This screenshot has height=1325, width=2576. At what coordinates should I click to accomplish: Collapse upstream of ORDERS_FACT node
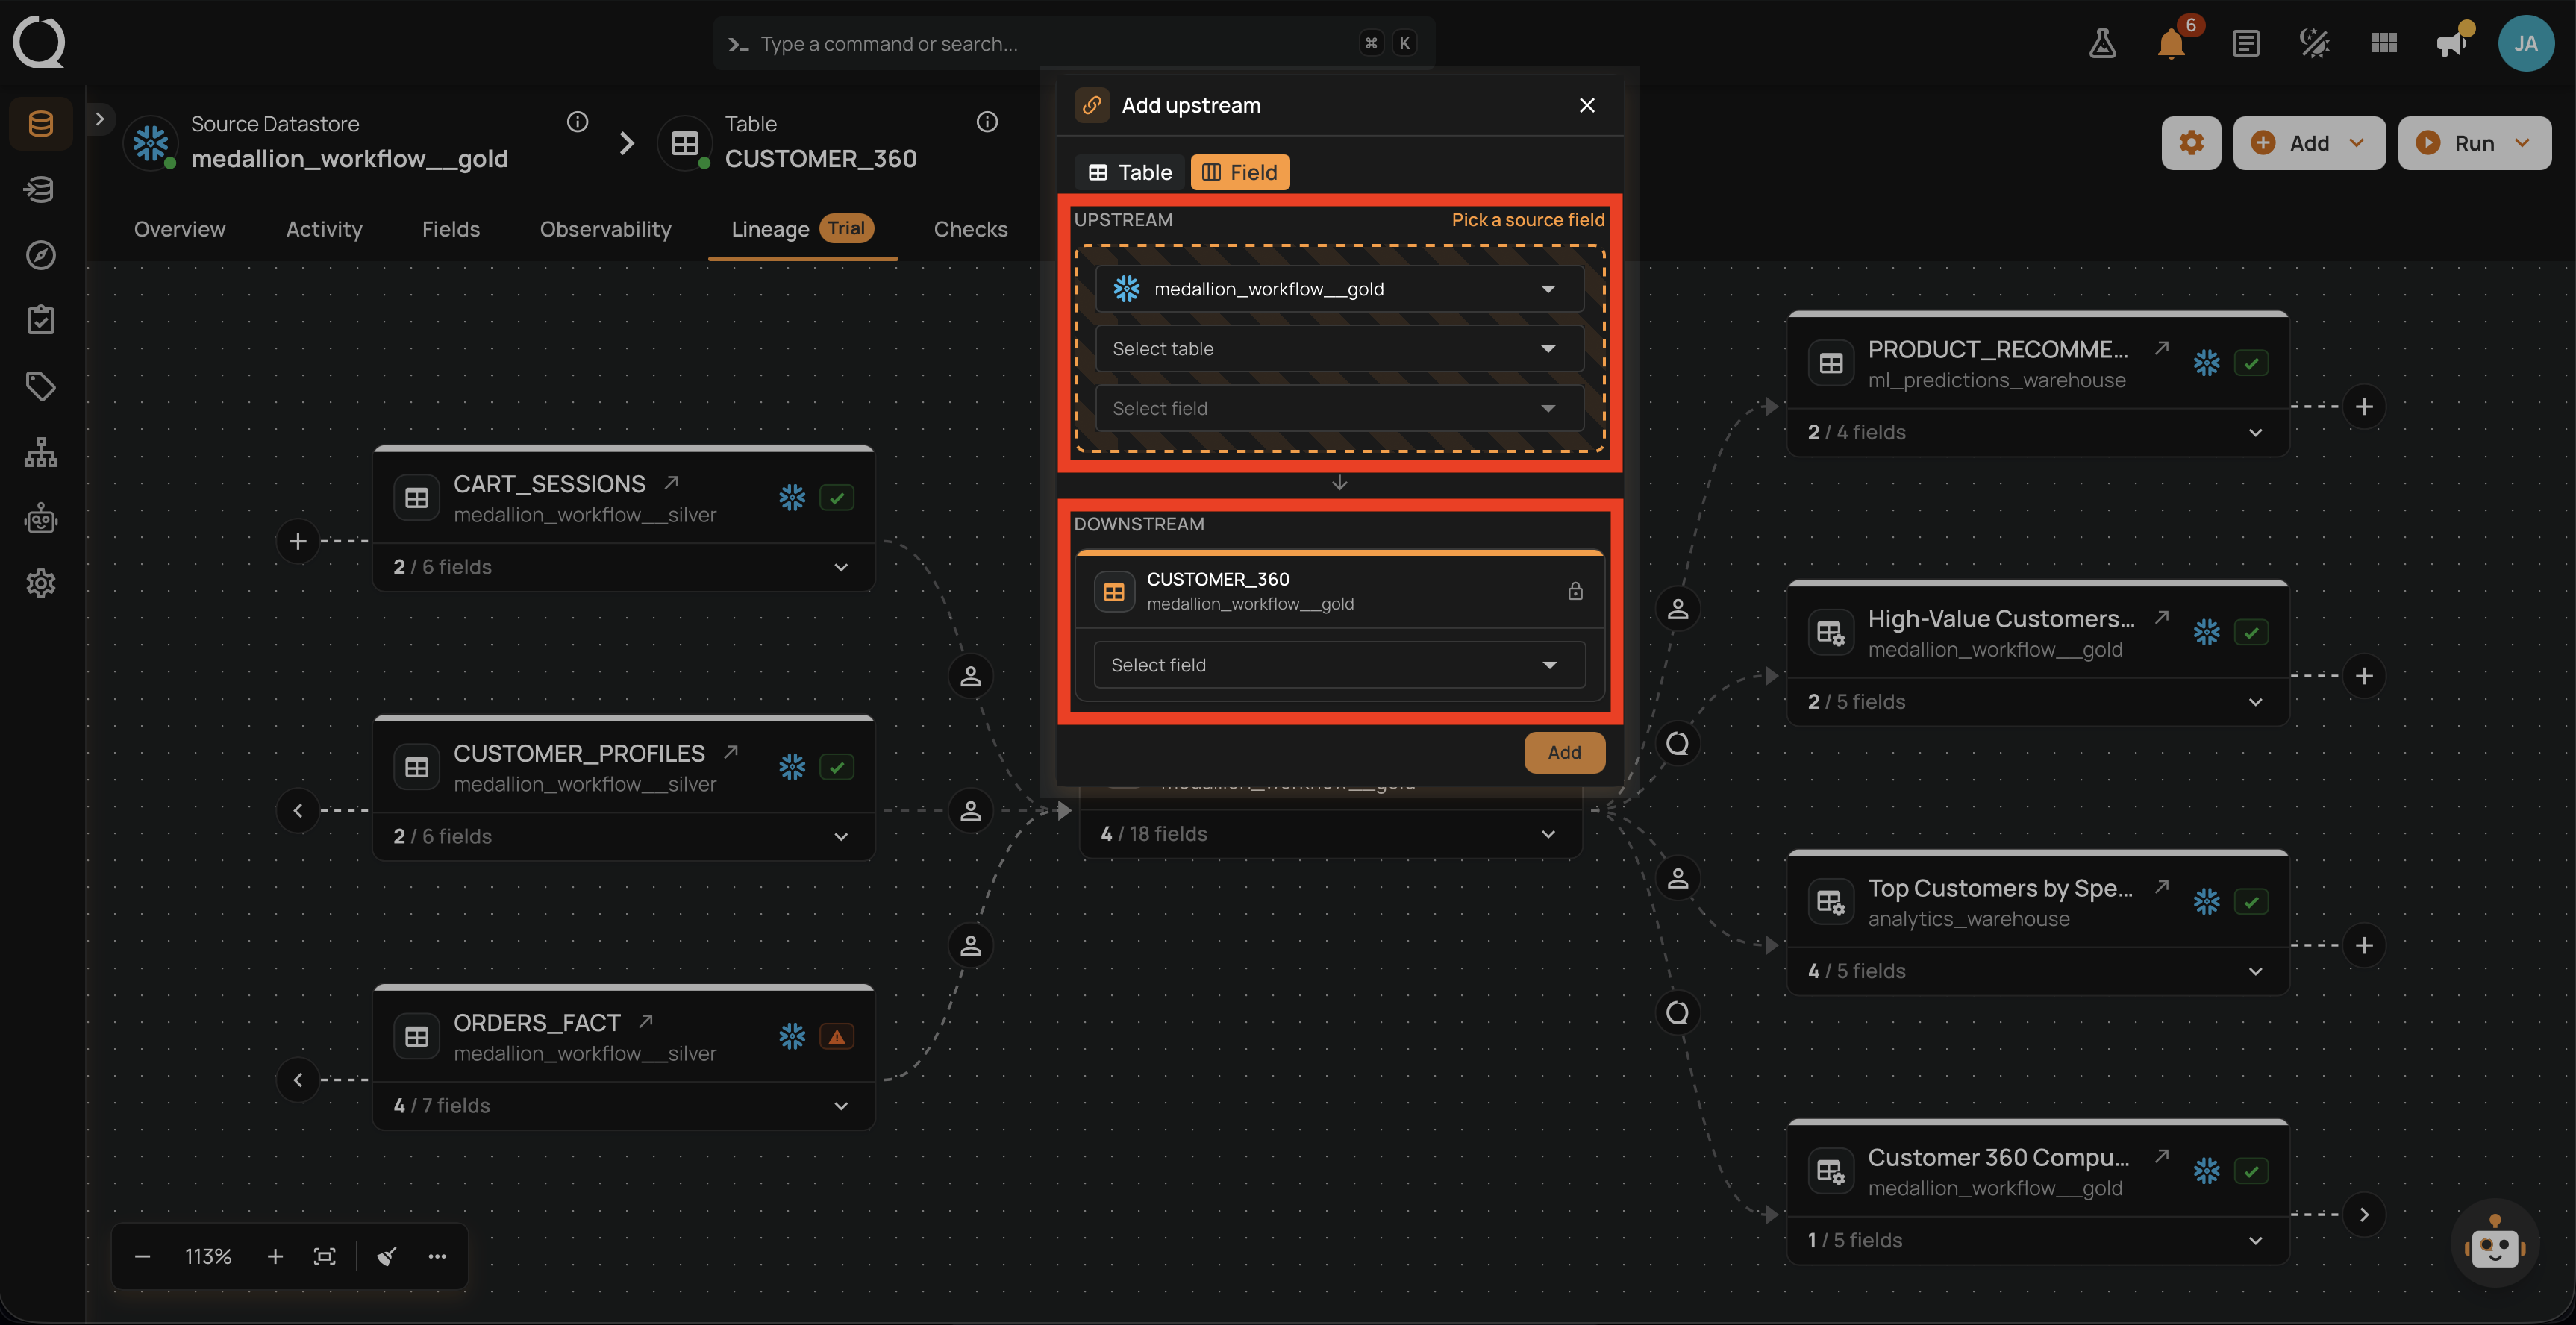[x=298, y=1080]
